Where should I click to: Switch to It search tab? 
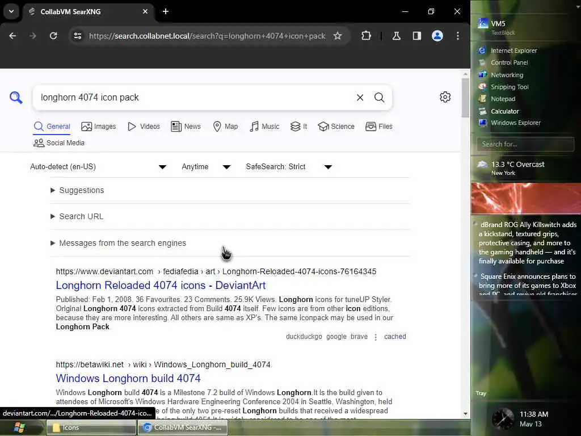point(298,127)
